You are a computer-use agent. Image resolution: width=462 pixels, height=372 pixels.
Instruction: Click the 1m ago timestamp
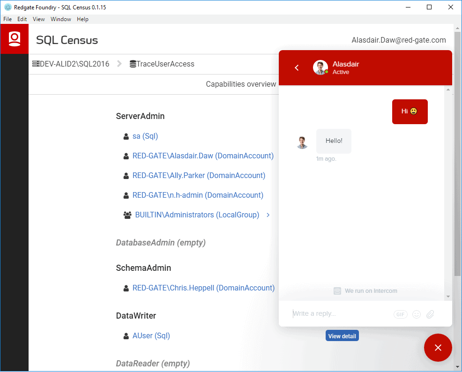pos(326,159)
